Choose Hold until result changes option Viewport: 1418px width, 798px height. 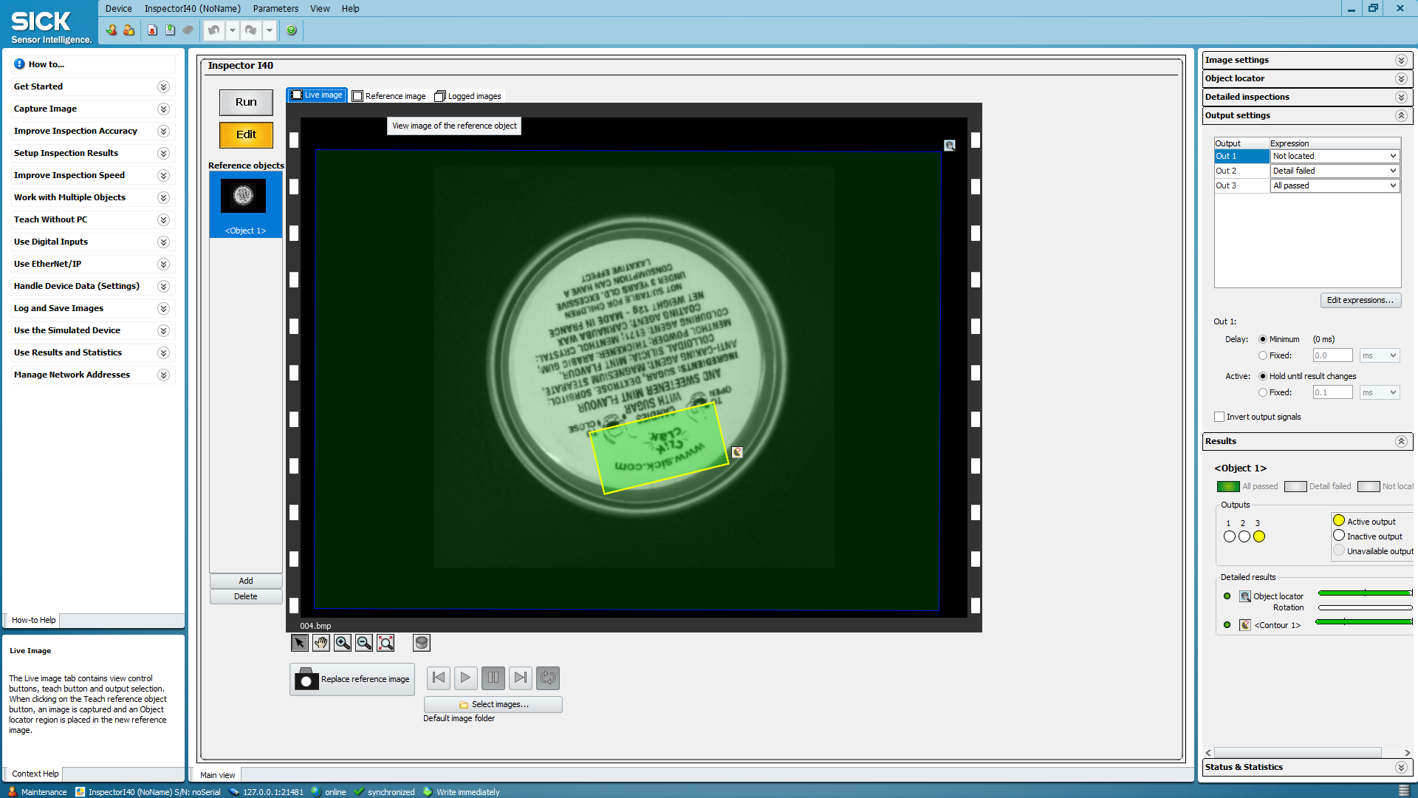pyautogui.click(x=1263, y=376)
